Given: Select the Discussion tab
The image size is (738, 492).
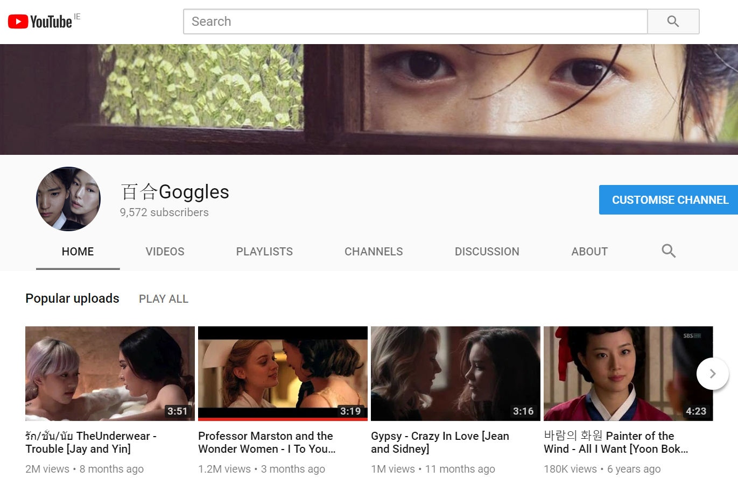Looking at the screenshot, I should click(487, 252).
